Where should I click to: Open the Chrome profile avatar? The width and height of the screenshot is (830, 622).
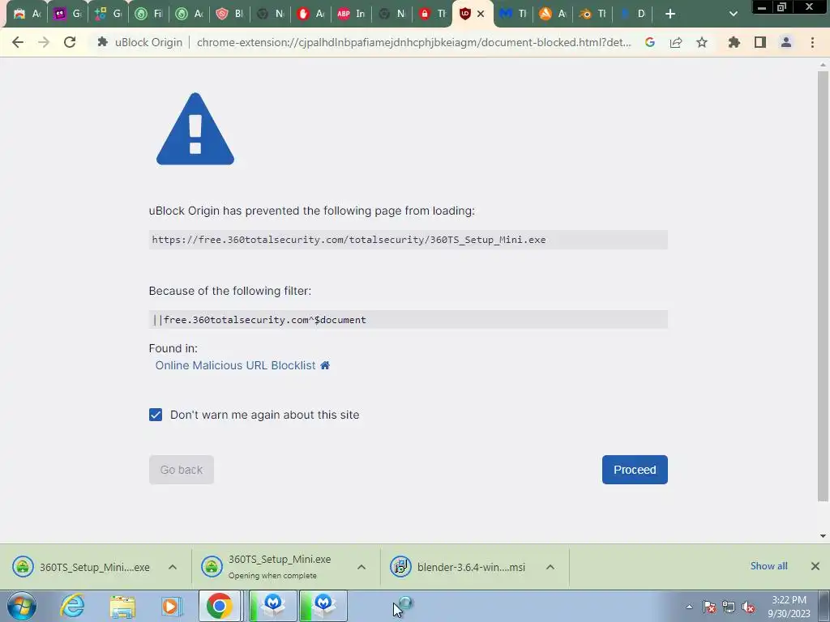pos(786,42)
